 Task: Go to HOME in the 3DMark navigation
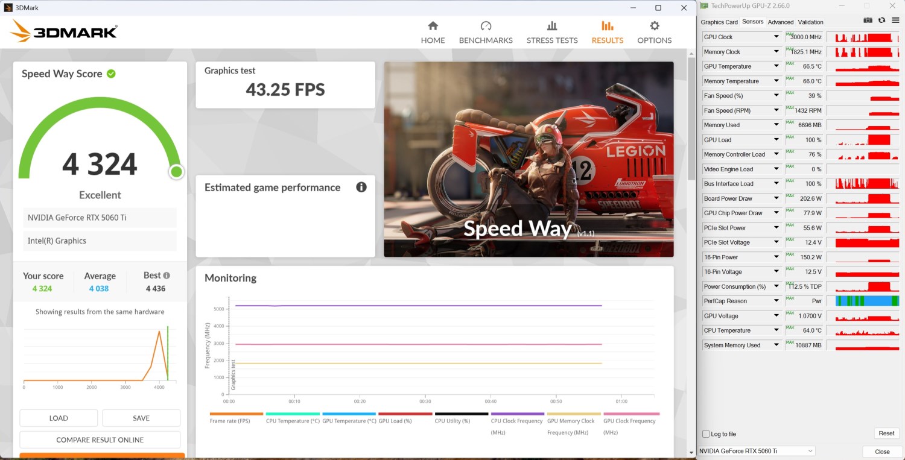coord(433,33)
